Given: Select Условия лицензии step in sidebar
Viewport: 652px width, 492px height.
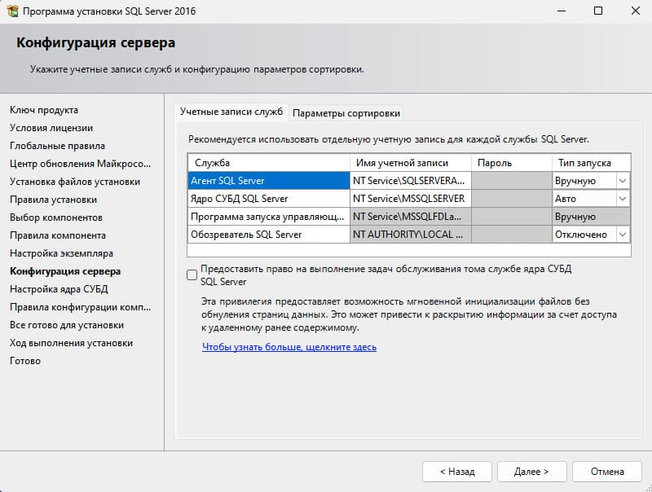Looking at the screenshot, I should pyautogui.click(x=51, y=128).
